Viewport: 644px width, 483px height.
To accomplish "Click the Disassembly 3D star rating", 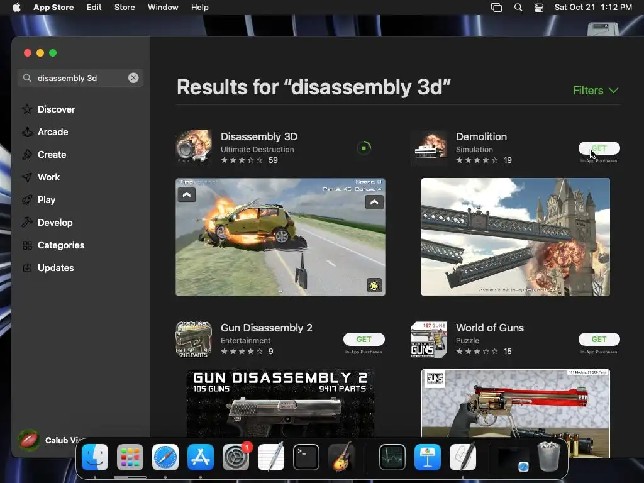I will tap(242, 160).
